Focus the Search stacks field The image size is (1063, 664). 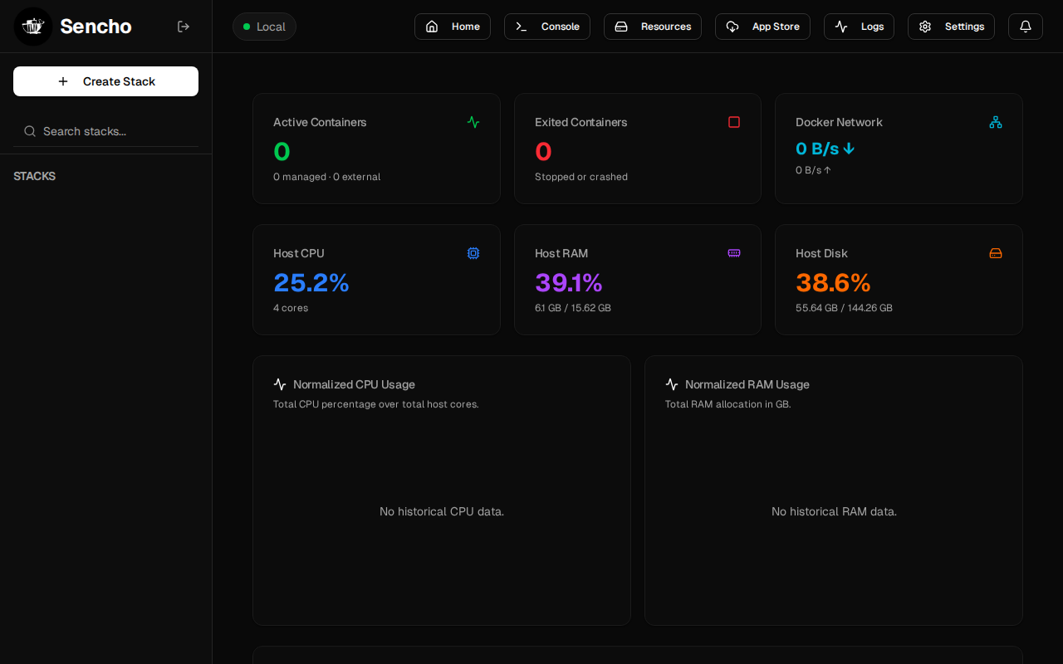click(105, 131)
